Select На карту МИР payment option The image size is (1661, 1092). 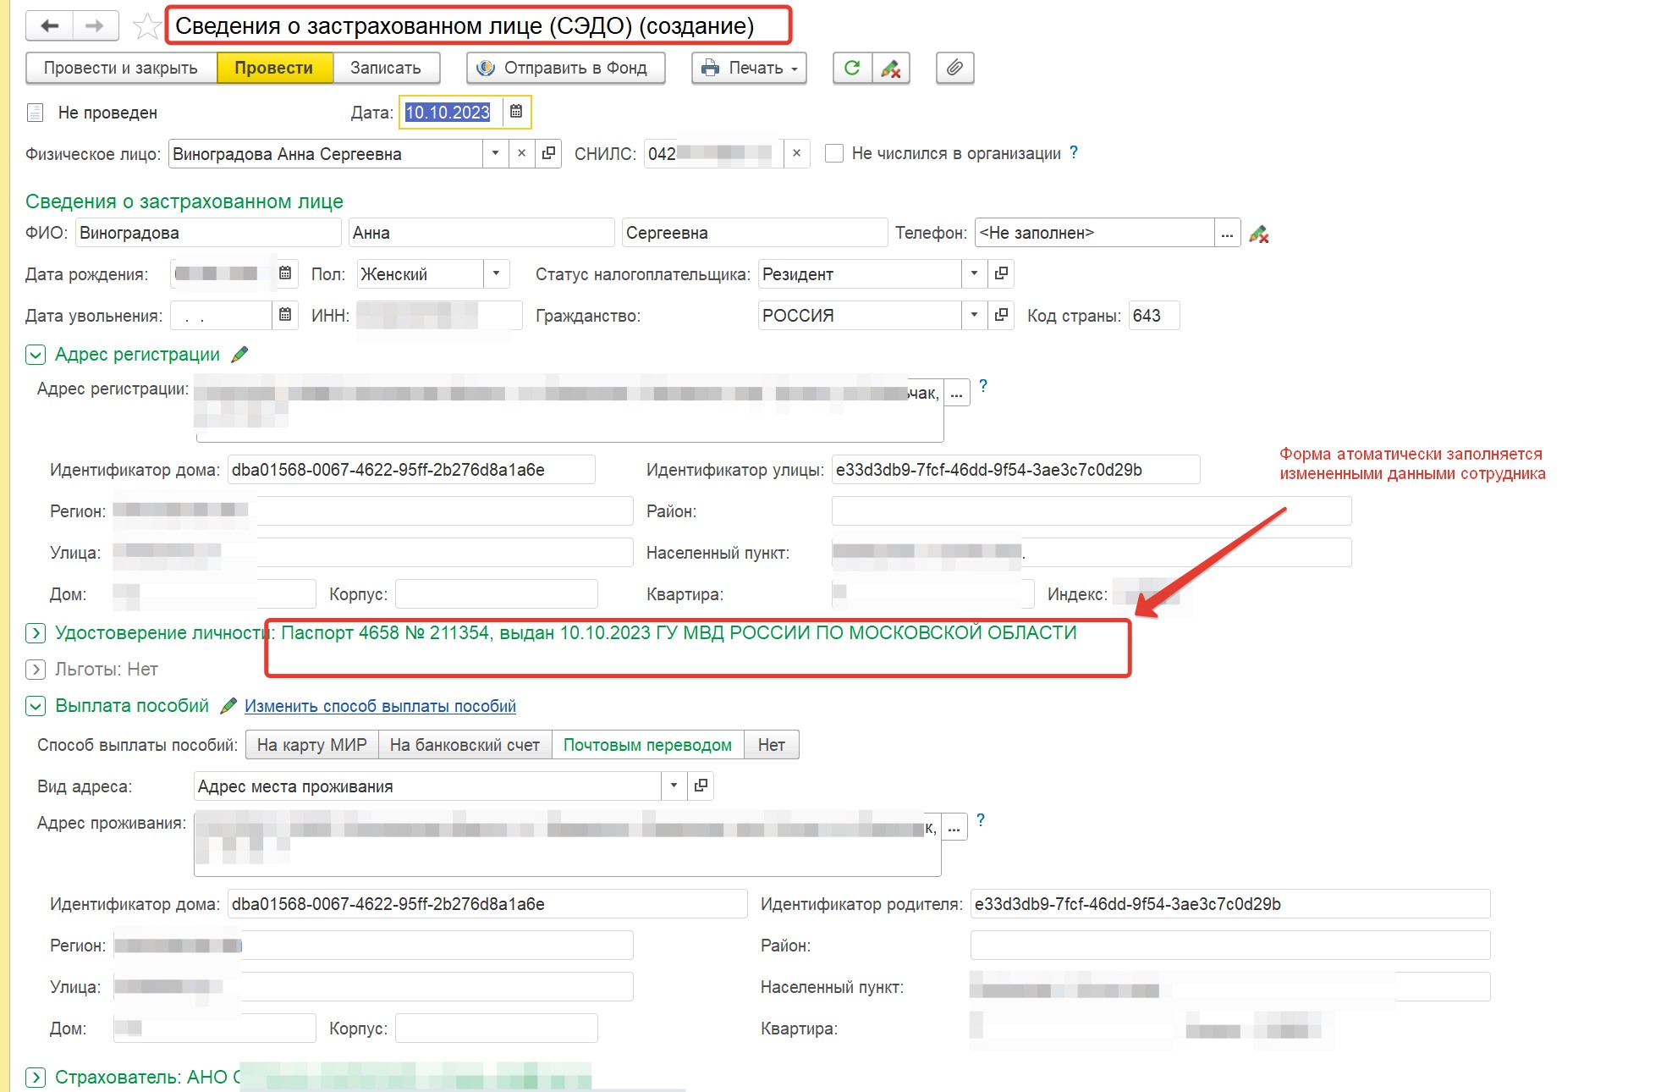(x=312, y=745)
